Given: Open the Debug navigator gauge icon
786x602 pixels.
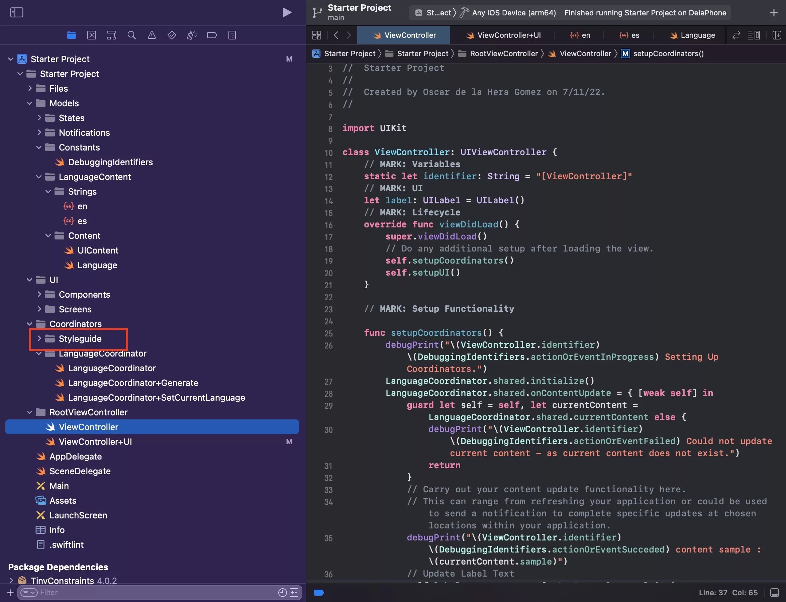Looking at the screenshot, I should [192, 35].
